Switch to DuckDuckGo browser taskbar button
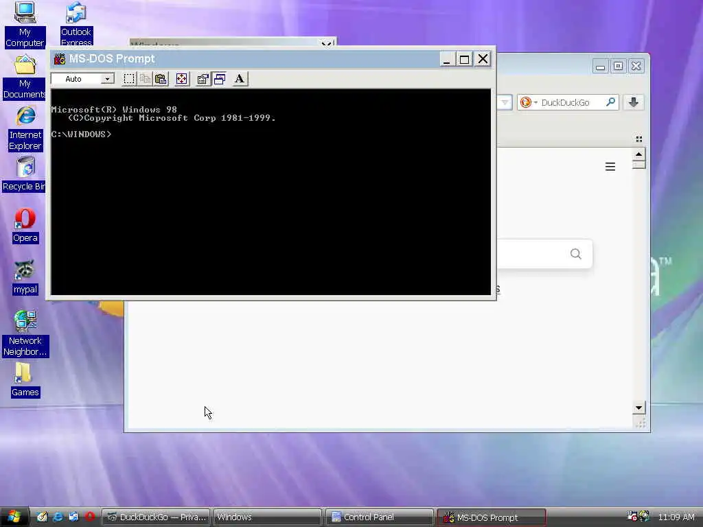703x527 pixels. coord(156,517)
